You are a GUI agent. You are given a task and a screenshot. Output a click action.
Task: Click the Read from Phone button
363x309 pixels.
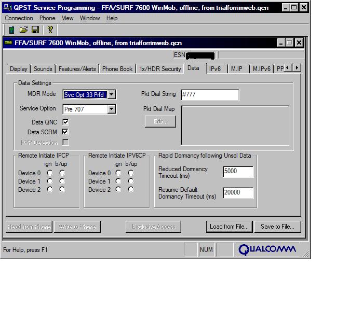(29, 227)
